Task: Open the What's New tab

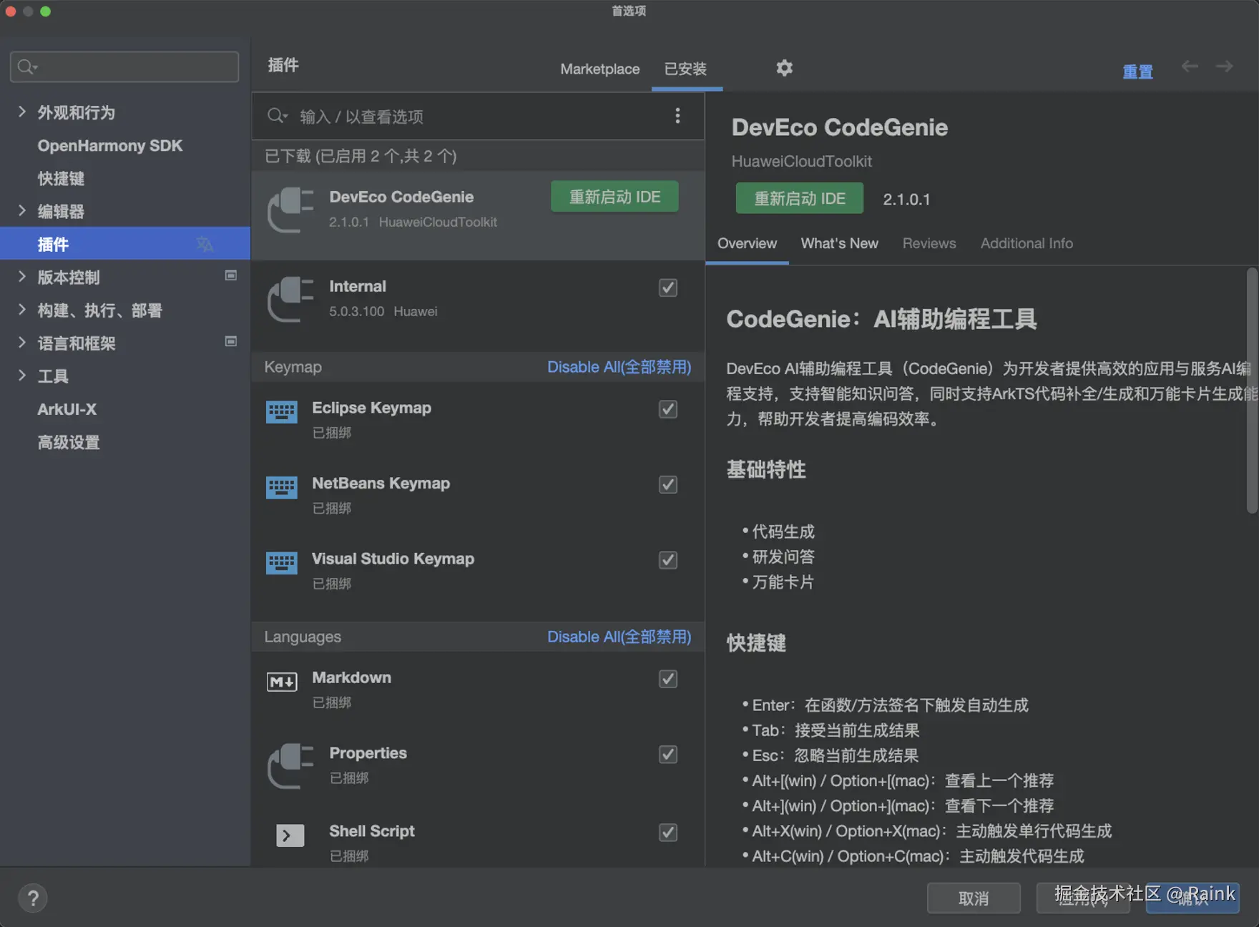Action: 839,243
